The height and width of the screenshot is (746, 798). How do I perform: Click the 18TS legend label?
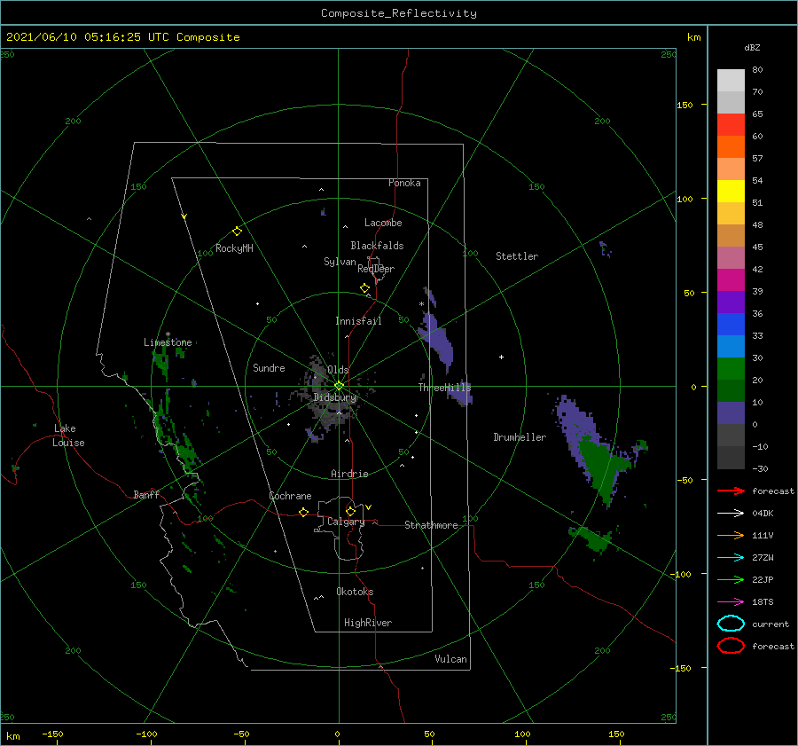pyautogui.click(x=763, y=602)
